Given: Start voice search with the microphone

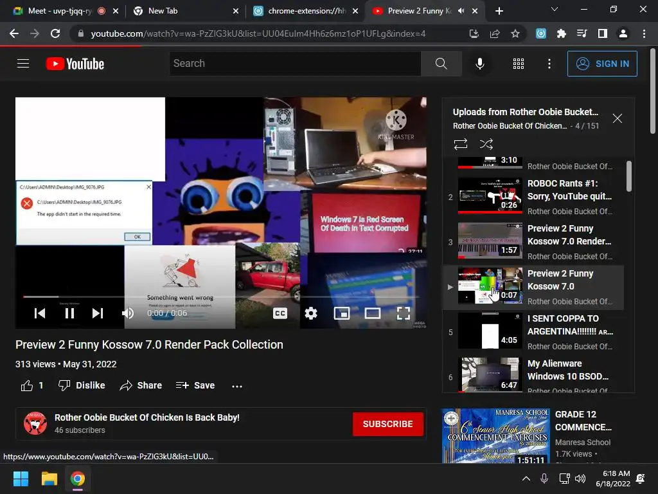Looking at the screenshot, I should [479, 64].
